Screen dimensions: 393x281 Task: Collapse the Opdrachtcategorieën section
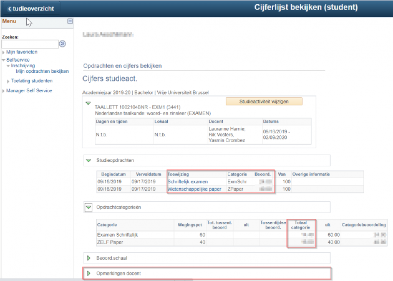coord(89,207)
